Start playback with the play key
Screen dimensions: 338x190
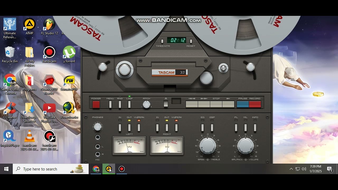[x=228, y=104]
